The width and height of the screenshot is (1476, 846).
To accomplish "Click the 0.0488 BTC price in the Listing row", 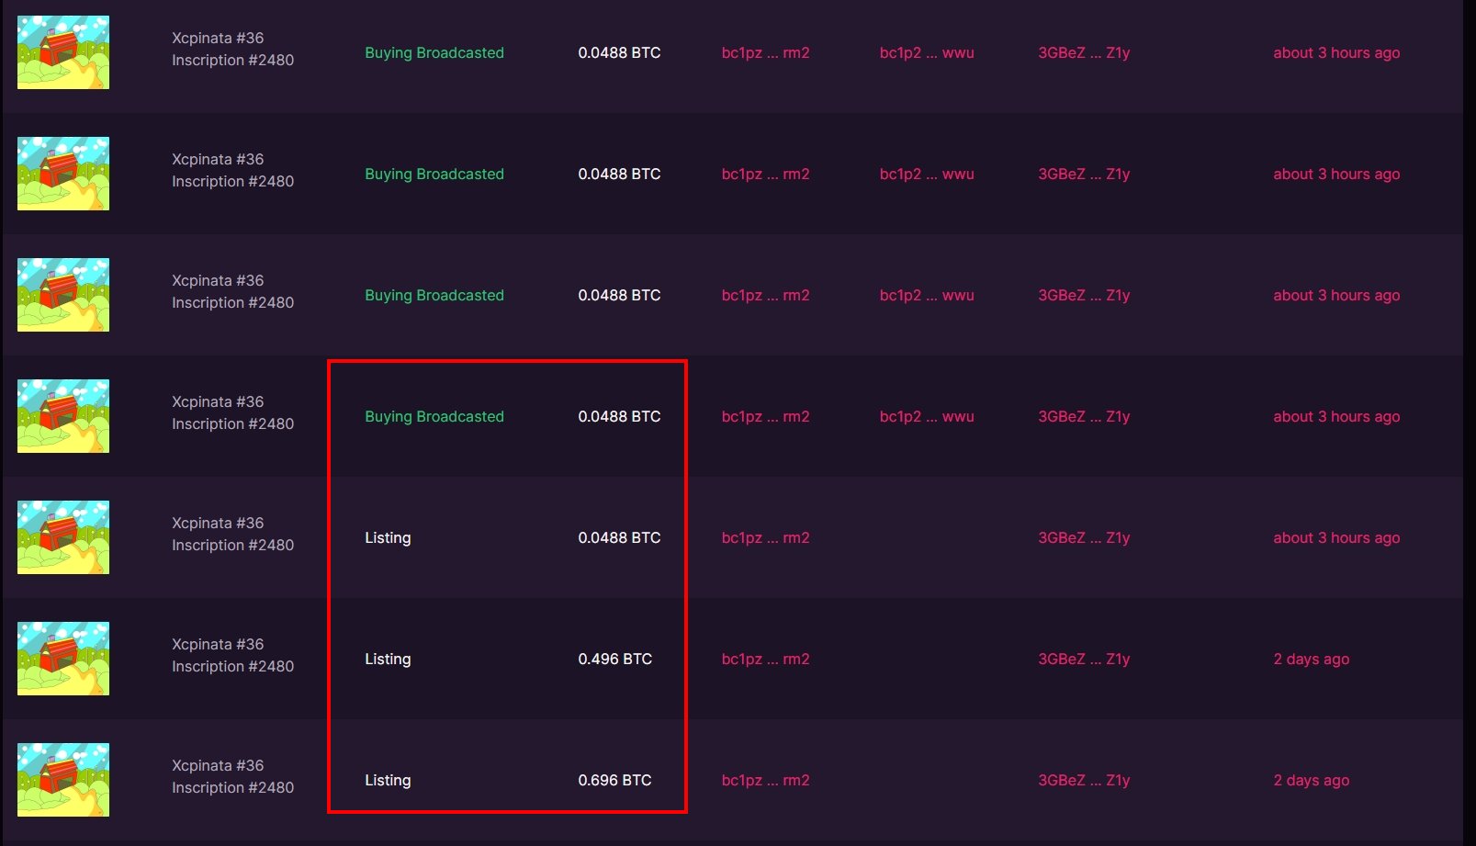I will pyautogui.click(x=619, y=537).
